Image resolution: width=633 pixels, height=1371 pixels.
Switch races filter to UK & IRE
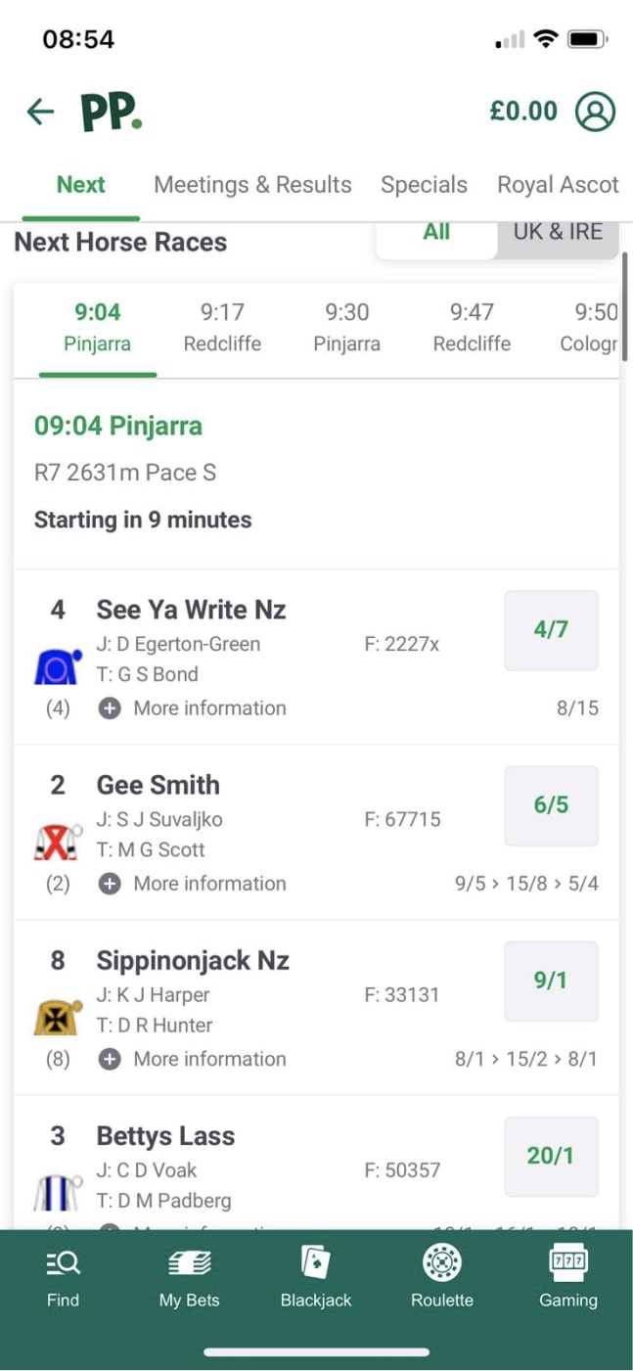(x=556, y=233)
